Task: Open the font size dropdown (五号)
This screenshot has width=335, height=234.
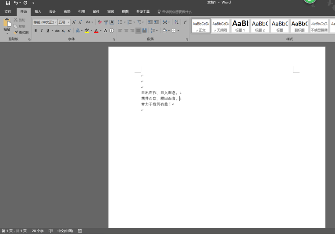Action: (x=68, y=22)
